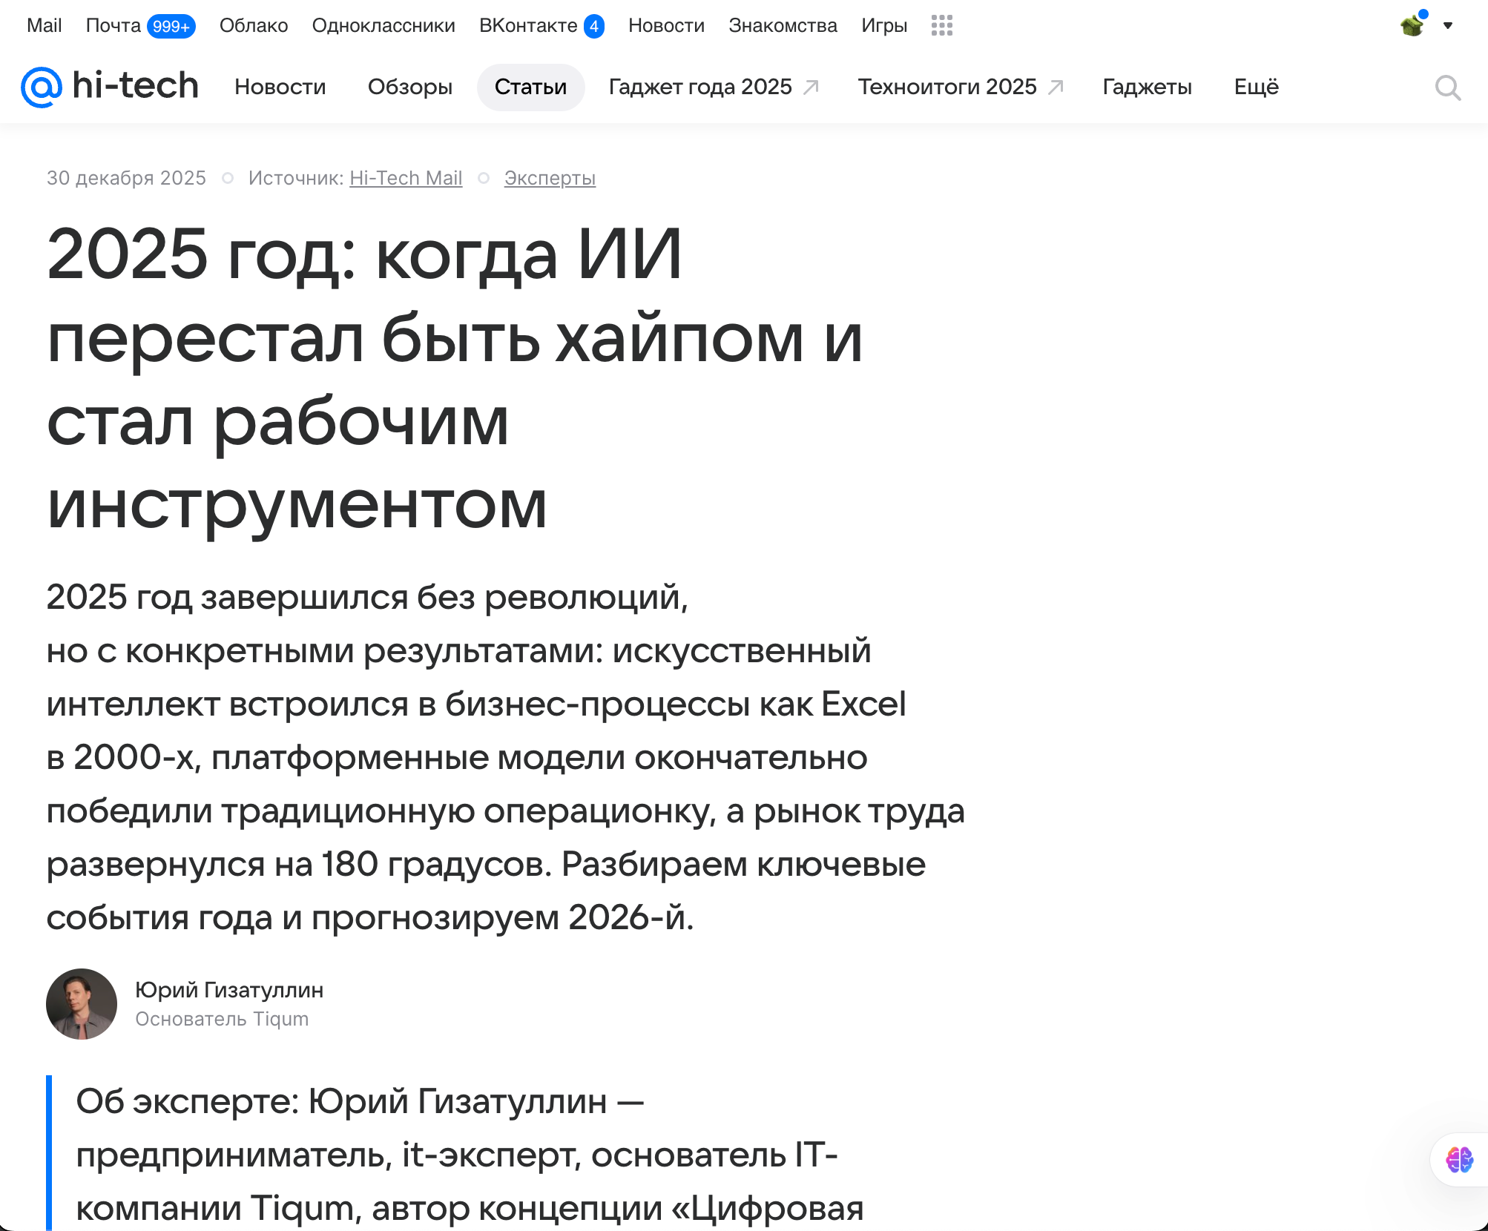Switch to the Статьи tab
The image size is (1488, 1231).
[x=530, y=87]
